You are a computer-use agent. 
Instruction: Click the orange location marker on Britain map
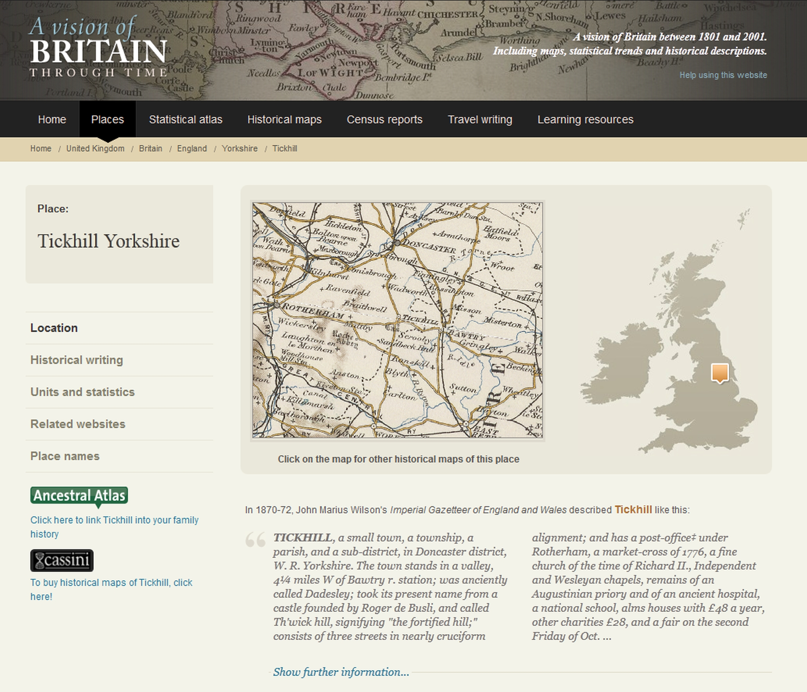pos(720,373)
